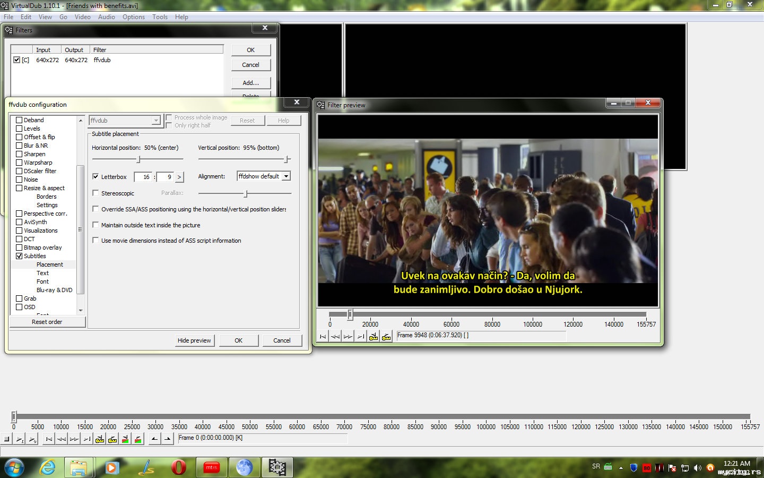The height and width of the screenshot is (478, 764).
Task: Click the Vertical position slider handle
Action: [286, 159]
